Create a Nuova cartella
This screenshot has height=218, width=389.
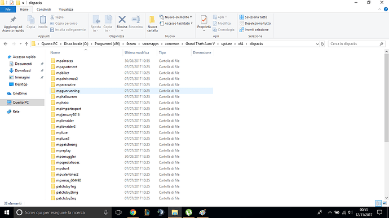(152, 24)
